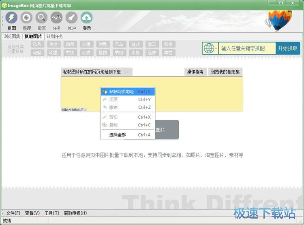Select the 创意 category button
Screen dimensions: 304x225
103,44
